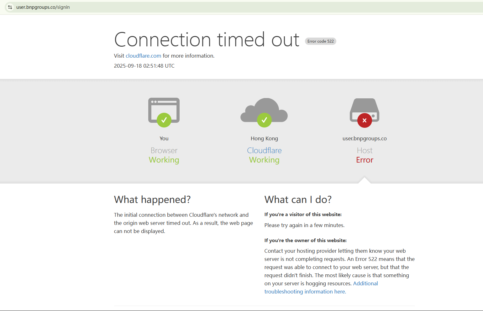Click the Connection timed out heading
This screenshot has height=311, width=483.
click(207, 39)
